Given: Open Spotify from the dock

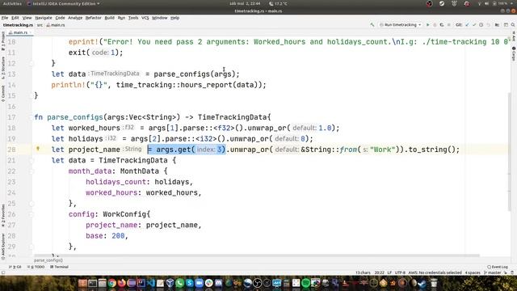Looking at the screenshot, I should (x=305, y=283).
